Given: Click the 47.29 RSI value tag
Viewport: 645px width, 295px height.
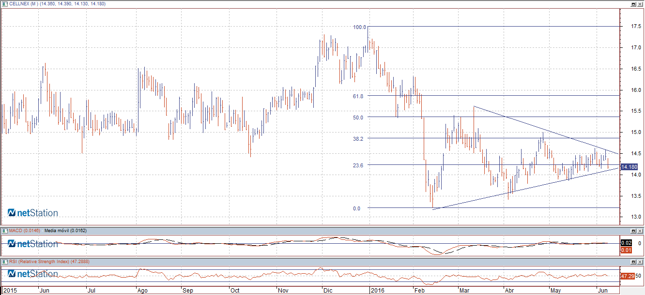Looking at the screenshot, I should pos(628,276).
